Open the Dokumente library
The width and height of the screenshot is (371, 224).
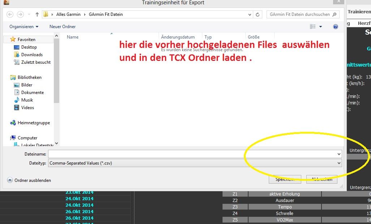(33, 93)
